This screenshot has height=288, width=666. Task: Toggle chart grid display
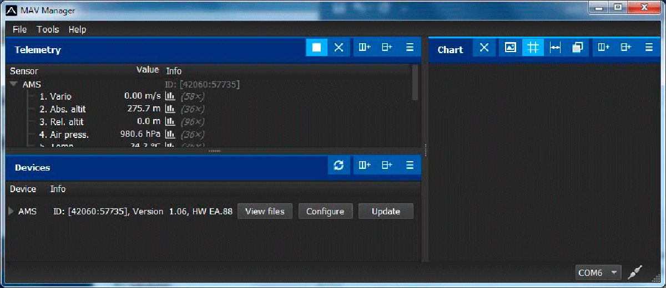533,48
